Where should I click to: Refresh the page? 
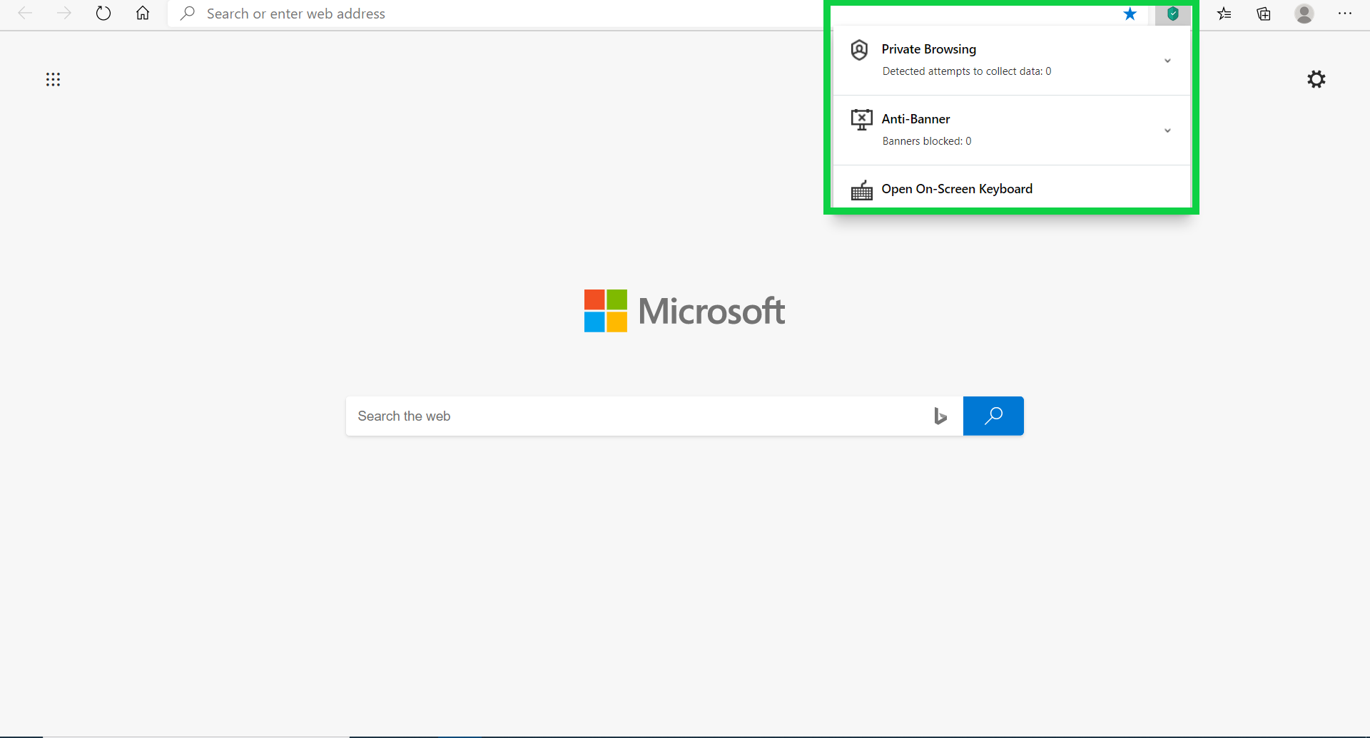[103, 13]
